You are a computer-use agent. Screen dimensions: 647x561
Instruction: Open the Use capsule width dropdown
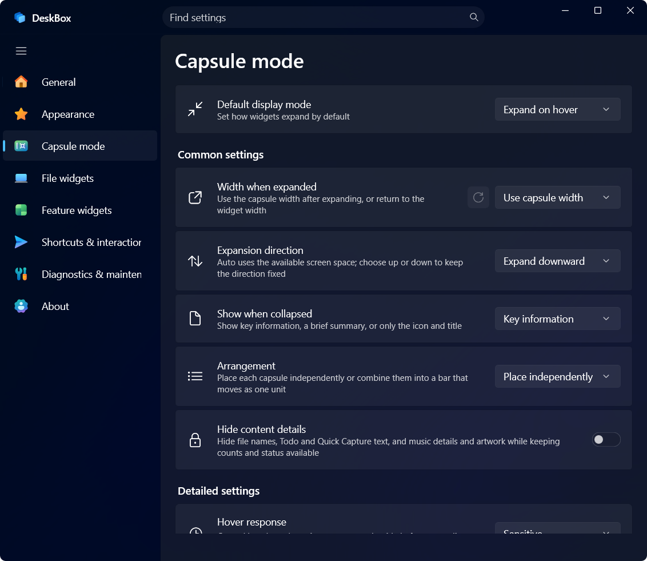557,197
